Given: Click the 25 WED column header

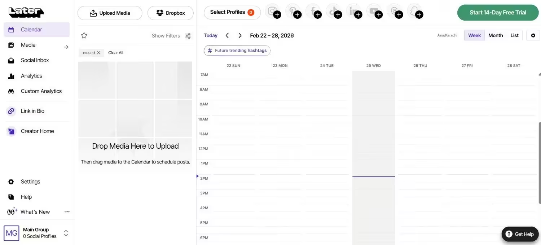Looking at the screenshot, I should 374,66.
